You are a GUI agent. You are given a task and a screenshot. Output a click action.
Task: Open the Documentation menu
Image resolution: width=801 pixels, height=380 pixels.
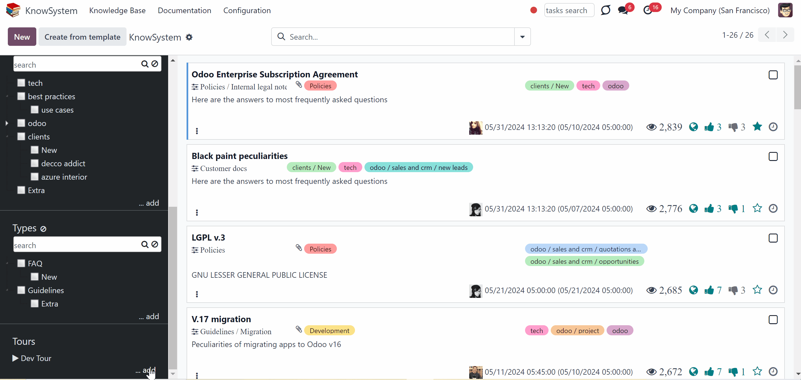click(184, 10)
